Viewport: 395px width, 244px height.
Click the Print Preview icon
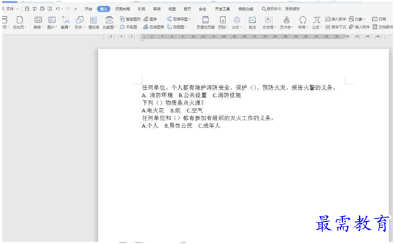point(50,9)
